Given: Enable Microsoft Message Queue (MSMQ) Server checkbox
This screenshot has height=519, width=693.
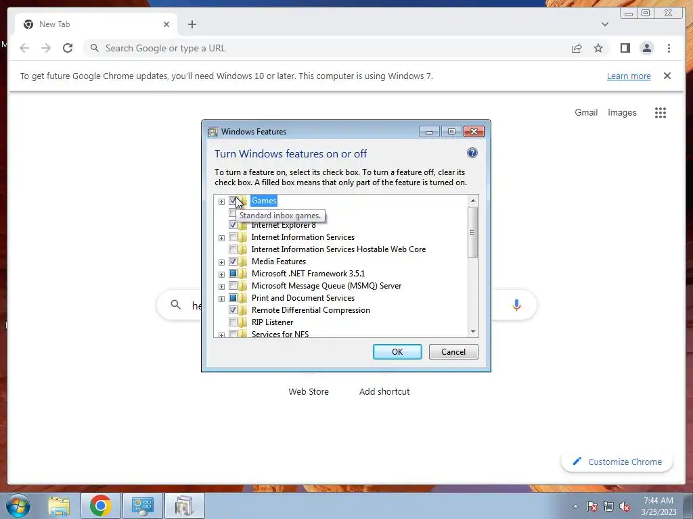Looking at the screenshot, I should [233, 286].
